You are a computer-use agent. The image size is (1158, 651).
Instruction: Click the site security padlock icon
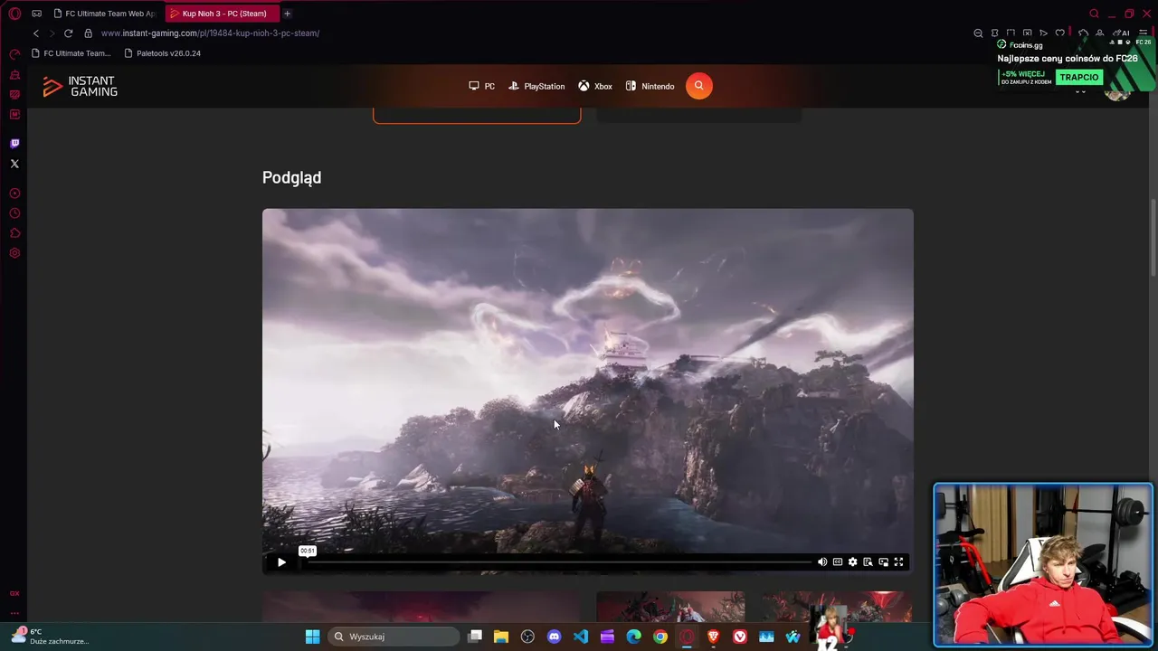coord(89,33)
